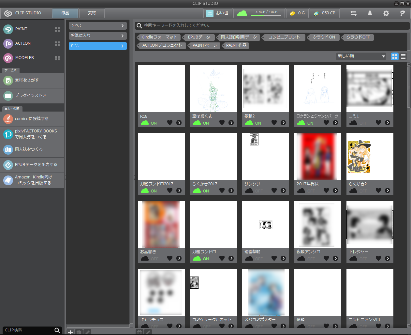Click the cloud sync transfer arrows icon
411x335 pixels.
pyautogui.click(x=353, y=13)
